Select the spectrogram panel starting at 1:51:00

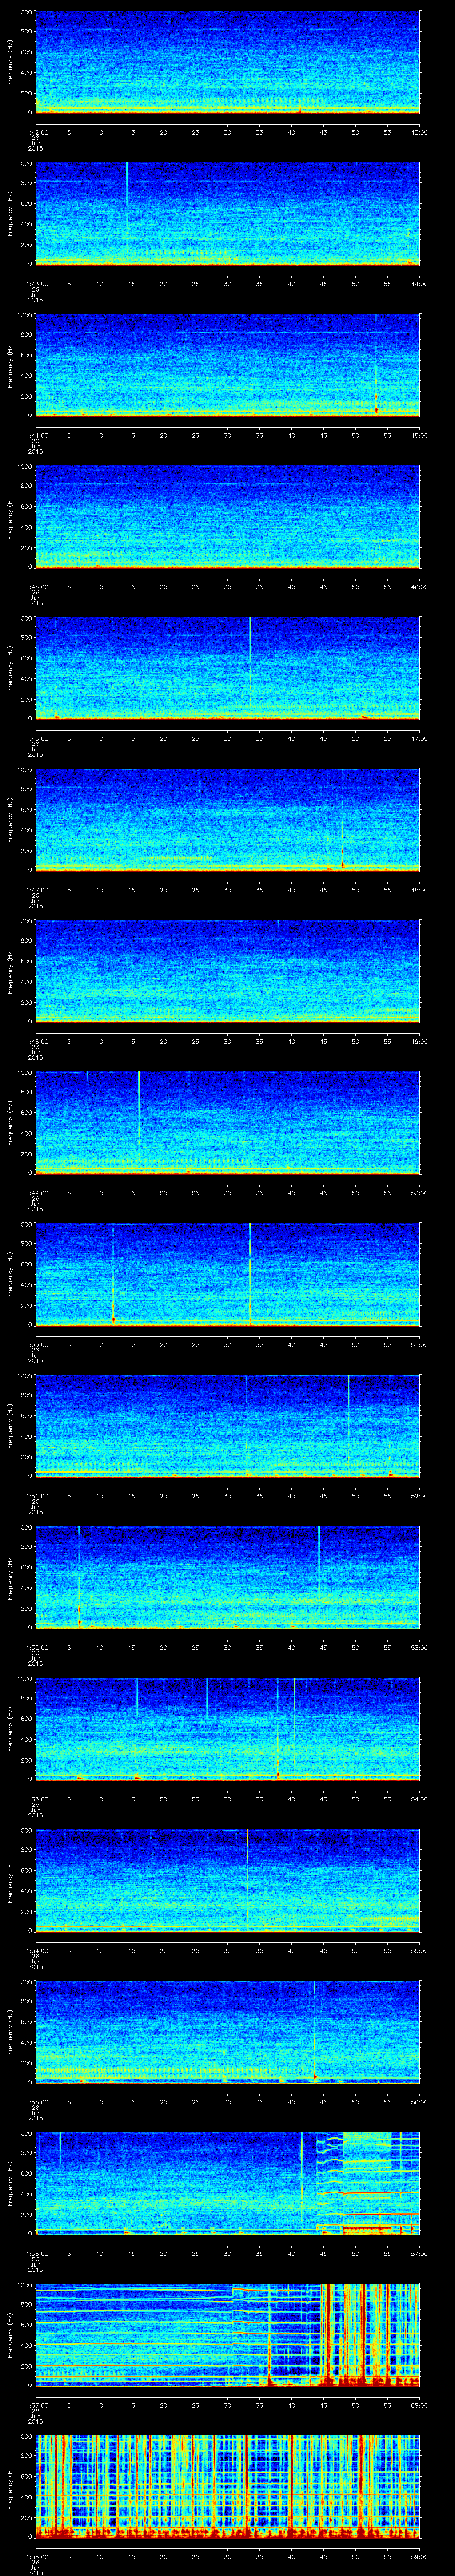(x=228, y=1426)
